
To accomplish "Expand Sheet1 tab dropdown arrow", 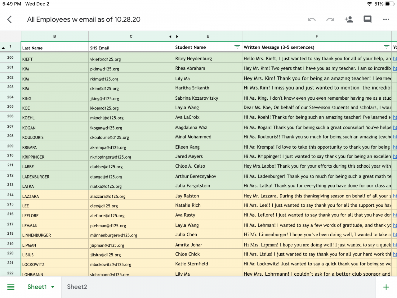I will [53, 287].
